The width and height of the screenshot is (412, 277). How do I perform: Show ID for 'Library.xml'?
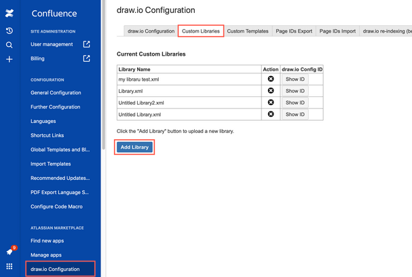(x=295, y=91)
